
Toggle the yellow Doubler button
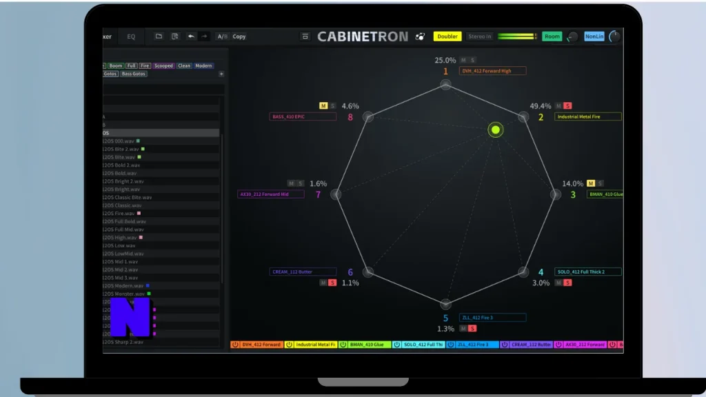[x=447, y=37]
